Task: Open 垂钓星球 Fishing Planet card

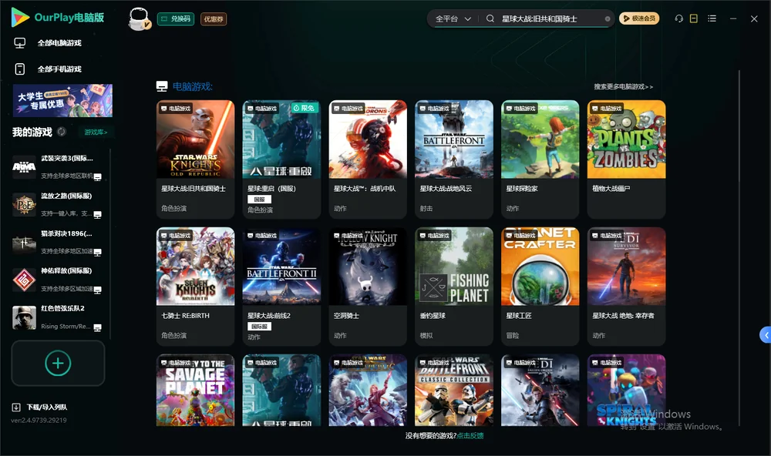Action: click(x=454, y=286)
